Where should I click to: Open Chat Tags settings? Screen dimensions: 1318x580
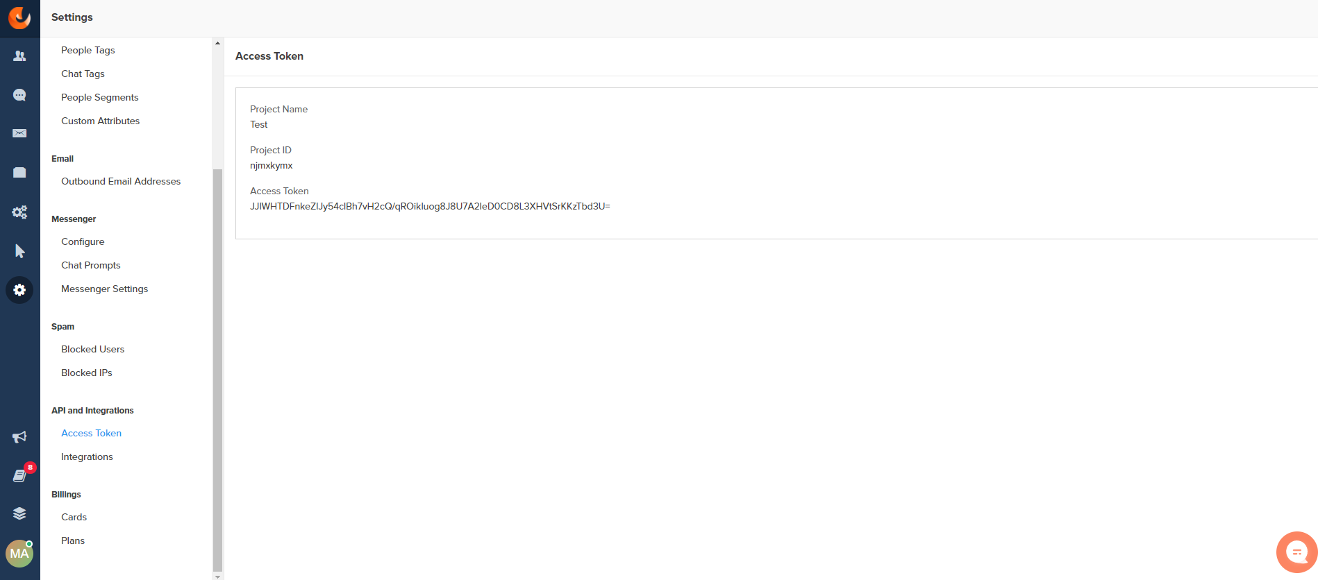pos(83,74)
